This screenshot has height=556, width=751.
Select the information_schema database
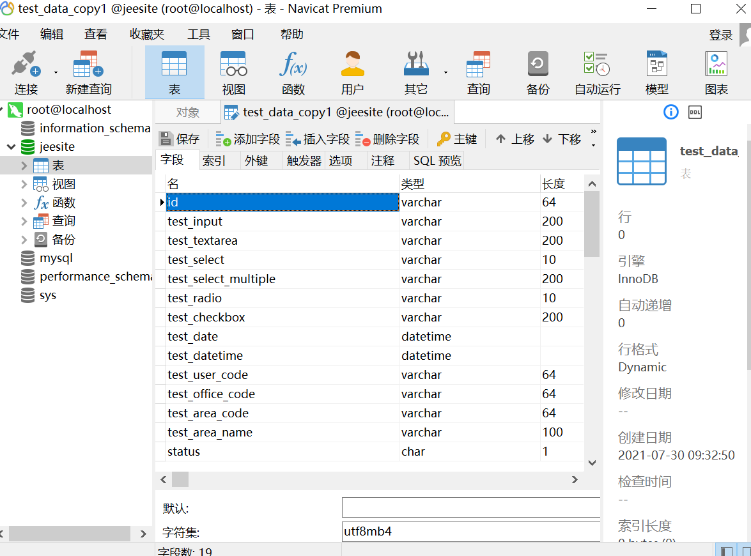point(95,128)
